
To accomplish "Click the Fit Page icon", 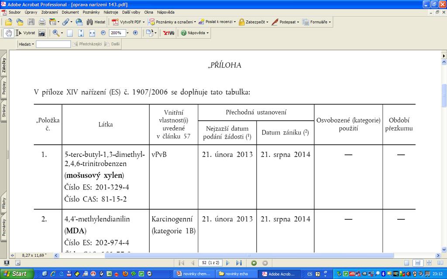I will pyautogui.click(x=81, y=33).
